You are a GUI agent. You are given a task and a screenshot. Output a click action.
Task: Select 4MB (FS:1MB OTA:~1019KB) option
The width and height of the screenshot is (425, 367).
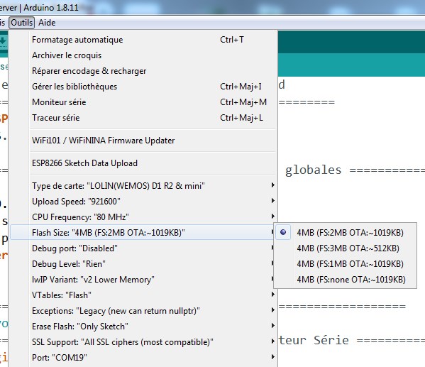pyautogui.click(x=346, y=264)
